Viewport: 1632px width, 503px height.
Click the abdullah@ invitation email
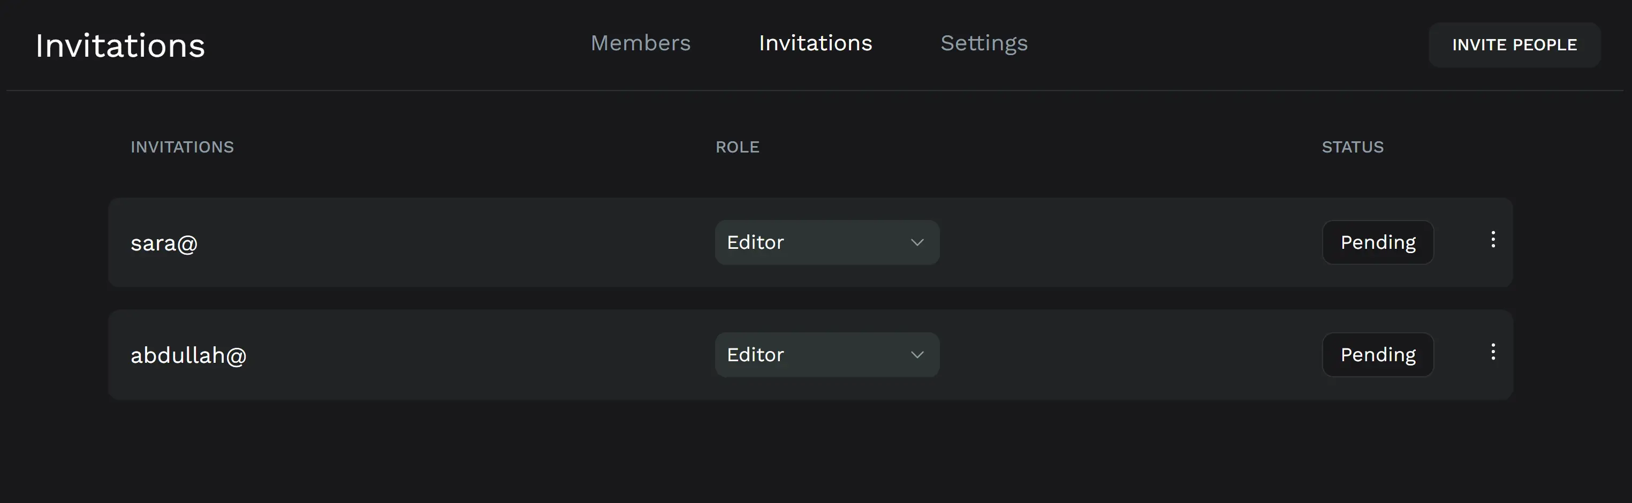point(188,355)
